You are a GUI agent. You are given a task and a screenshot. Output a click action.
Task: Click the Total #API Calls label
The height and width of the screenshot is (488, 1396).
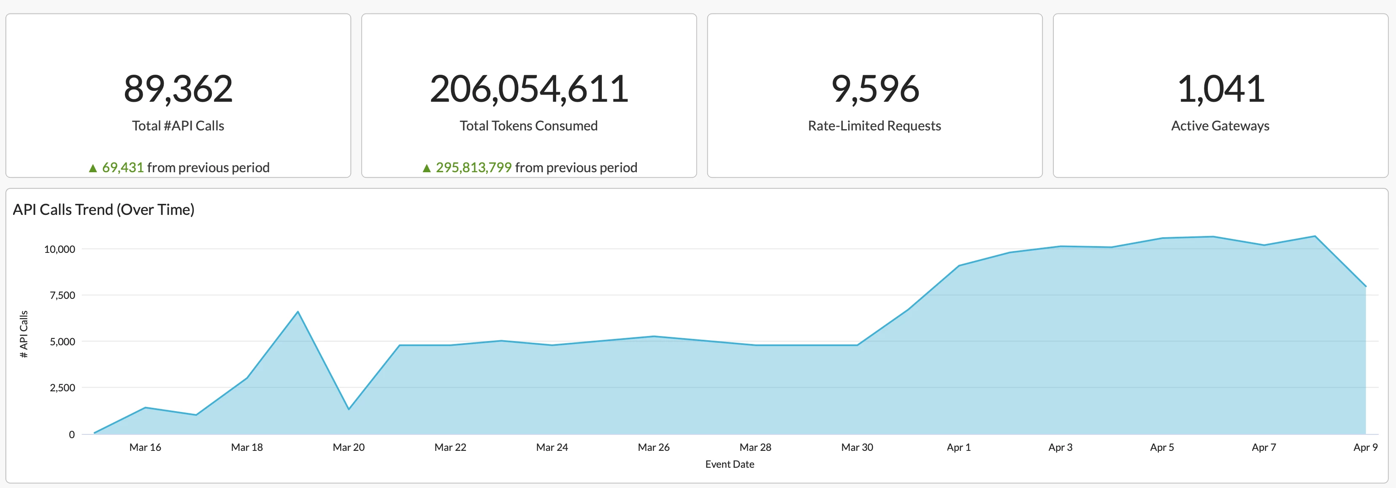[x=178, y=126]
